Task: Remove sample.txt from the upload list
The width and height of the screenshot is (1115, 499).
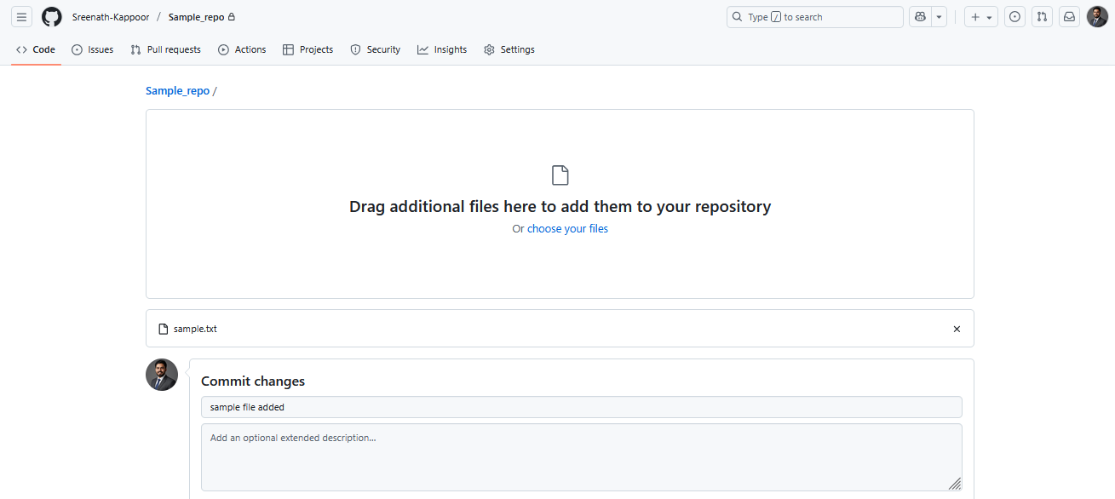Action: click(957, 329)
